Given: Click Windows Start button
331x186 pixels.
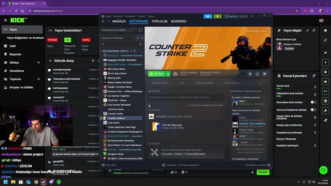Looking at the screenshot, I should click(x=5, y=182).
